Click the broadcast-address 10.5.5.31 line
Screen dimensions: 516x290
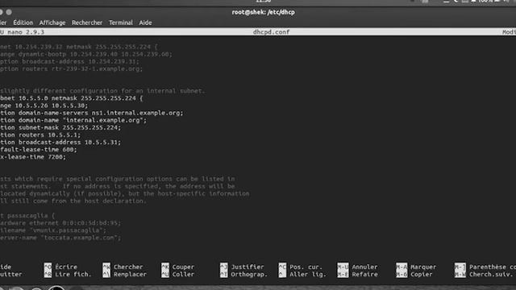[x=60, y=143]
